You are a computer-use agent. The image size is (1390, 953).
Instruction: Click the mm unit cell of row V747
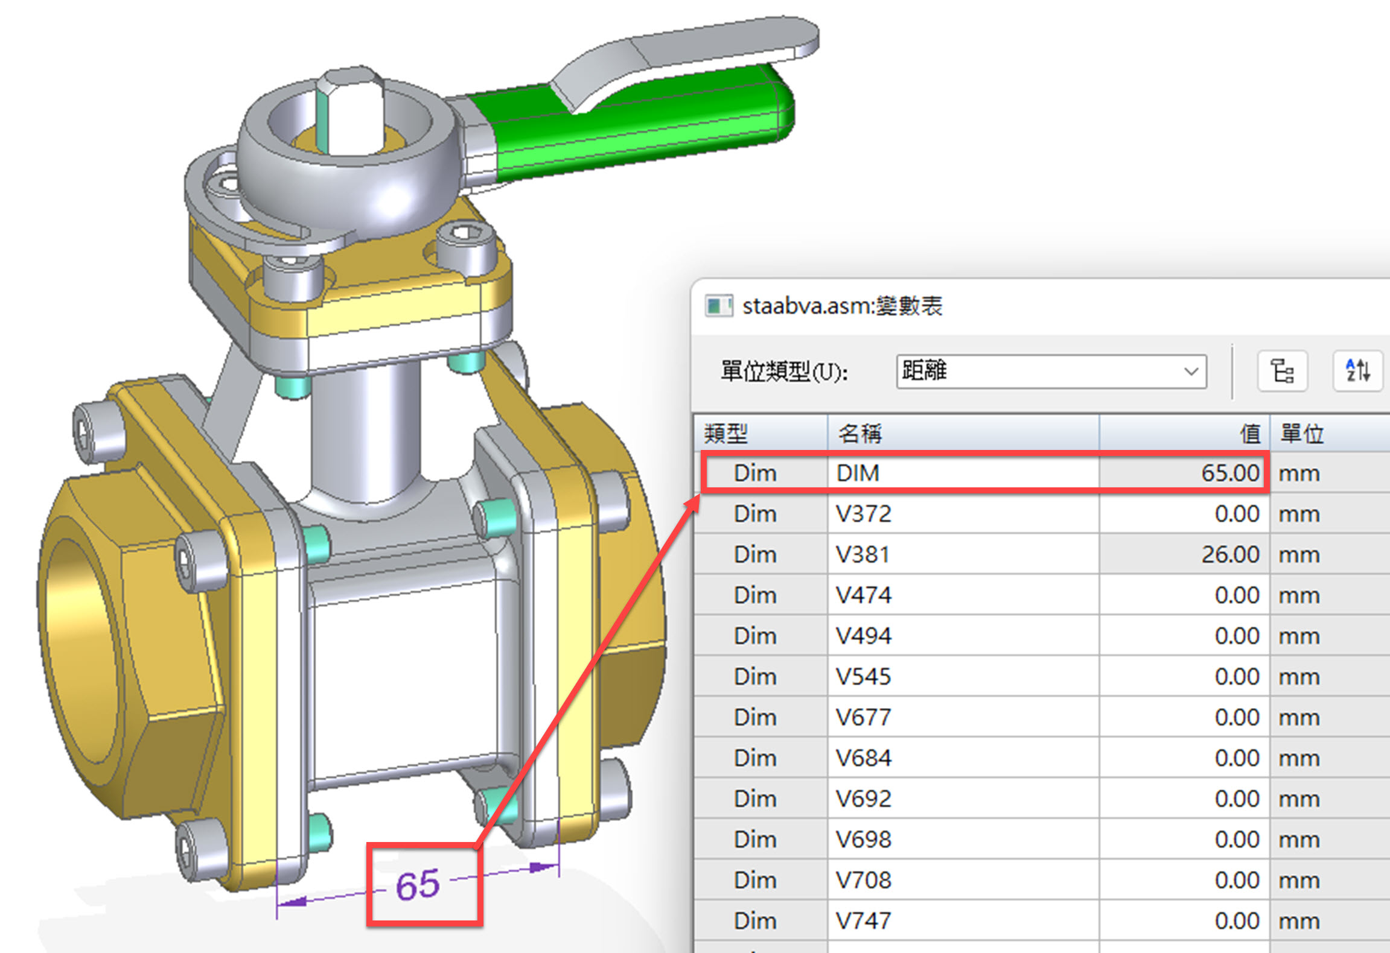(x=1330, y=921)
